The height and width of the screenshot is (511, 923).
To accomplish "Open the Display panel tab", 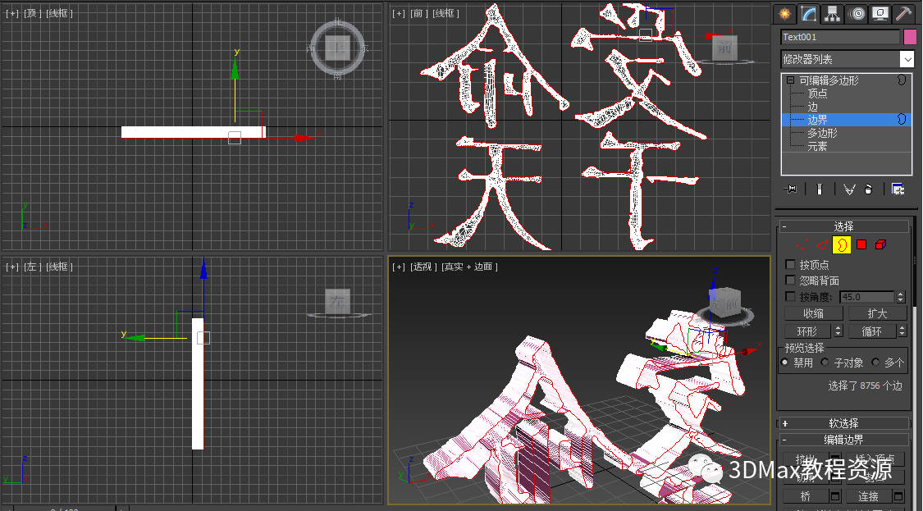I will pos(880,14).
